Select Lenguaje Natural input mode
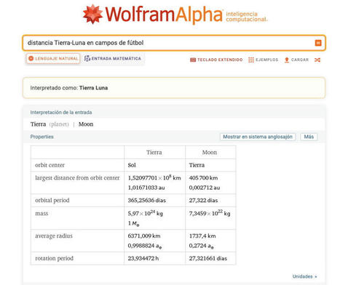The height and width of the screenshot is (285, 340). click(53, 58)
